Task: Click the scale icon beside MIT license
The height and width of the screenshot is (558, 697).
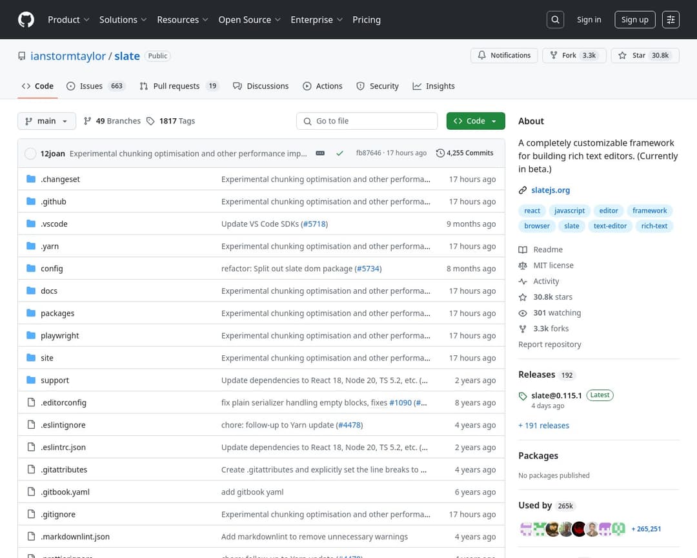Action: pos(523,265)
